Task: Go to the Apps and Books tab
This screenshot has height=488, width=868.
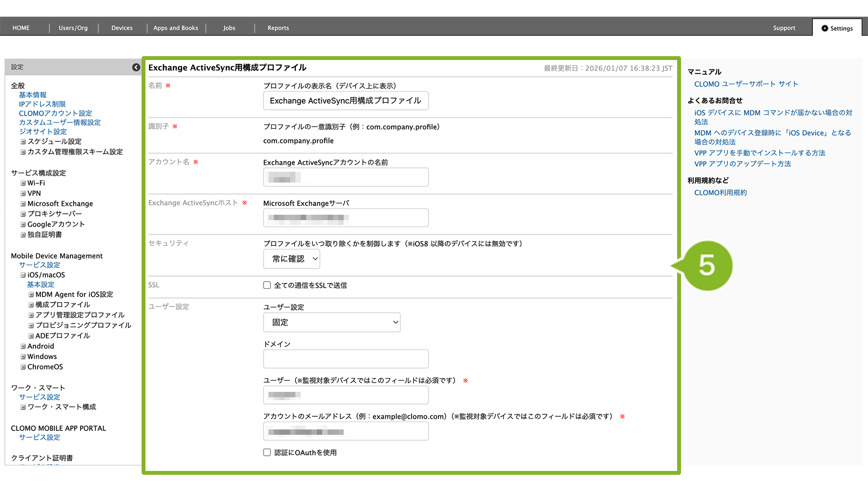Action: pos(176,28)
